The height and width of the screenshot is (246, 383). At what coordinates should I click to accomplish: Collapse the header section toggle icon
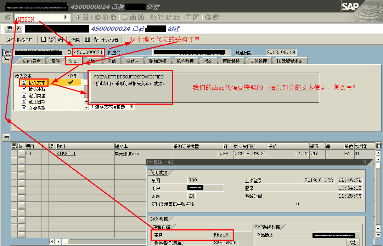click(x=6, y=60)
